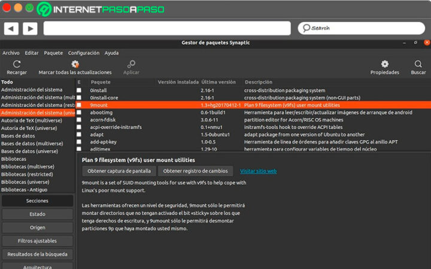This screenshot has height=269, width=431.
Task: Select Administración del sistema section
Action: coord(32,90)
